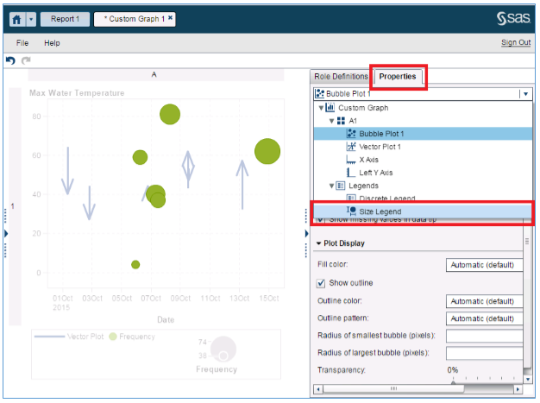Switch to the Properties tab

tap(398, 77)
